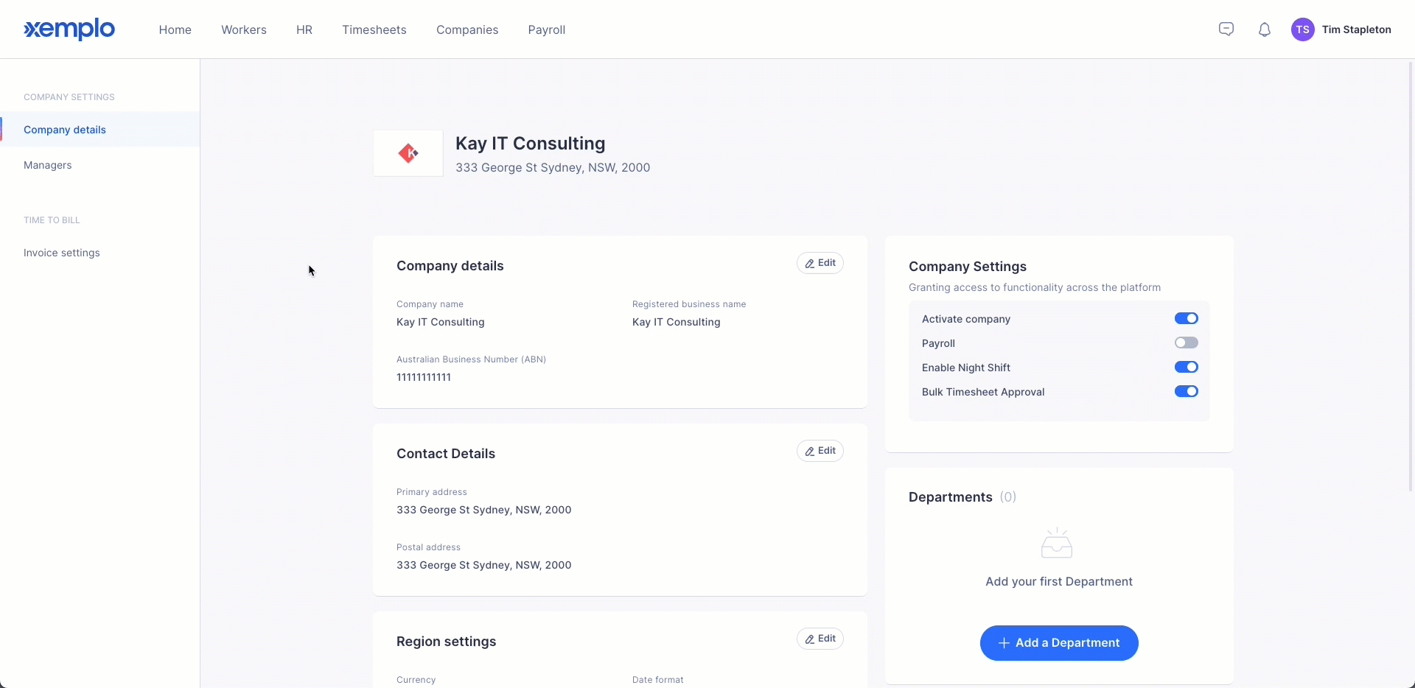Click the ABN value 11111111111

(424, 377)
